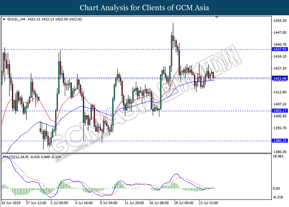
Task: Click the 4 Jul 16:00 time label
Action: [x=84, y=203]
